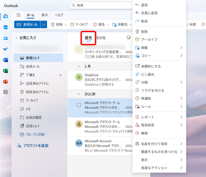The width and height of the screenshot is (206, 177).
Task: Open the Calendar app in left rail
Action: click(x=6, y=27)
